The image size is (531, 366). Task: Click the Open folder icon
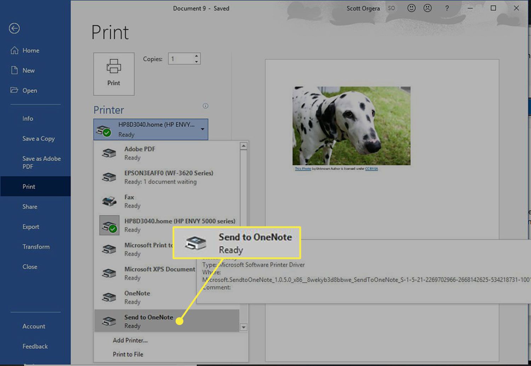(x=14, y=90)
